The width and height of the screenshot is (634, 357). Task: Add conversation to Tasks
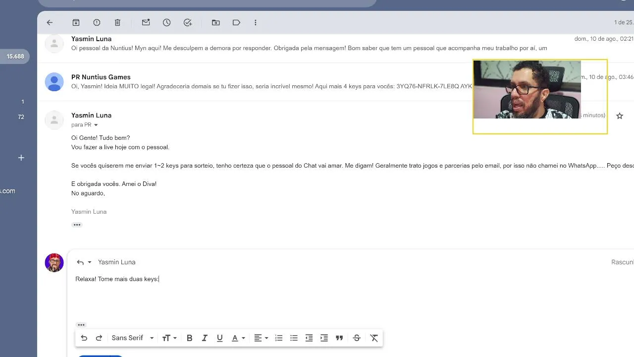[x=188, y=23]
